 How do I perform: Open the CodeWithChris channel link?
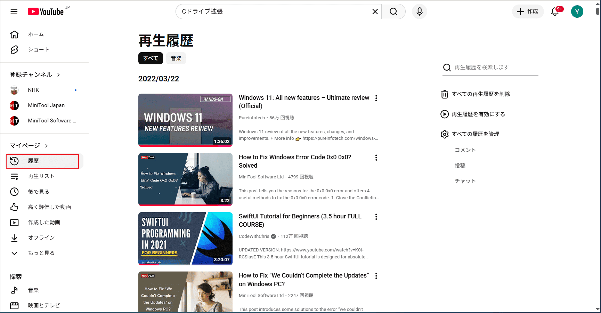(254, 236)
